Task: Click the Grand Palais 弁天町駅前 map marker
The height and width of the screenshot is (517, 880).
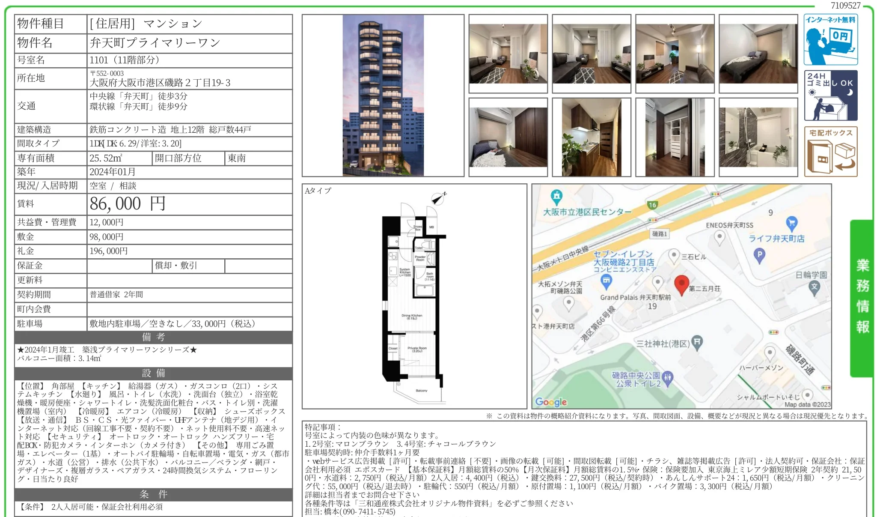Action: (658, 281)
